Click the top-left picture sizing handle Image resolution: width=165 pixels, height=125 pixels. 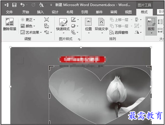click(10, 47)
